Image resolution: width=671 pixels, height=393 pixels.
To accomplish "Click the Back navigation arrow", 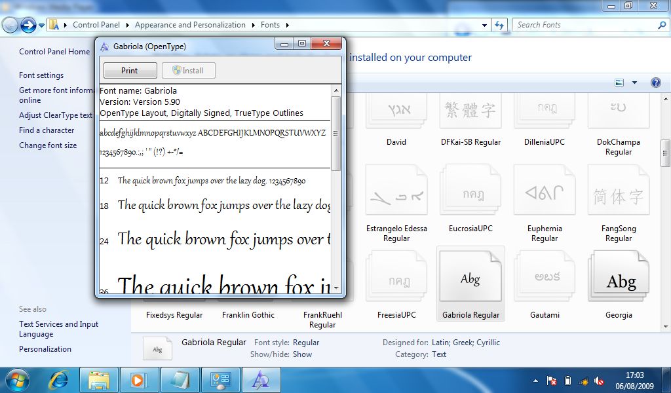I will click(10, 26).
